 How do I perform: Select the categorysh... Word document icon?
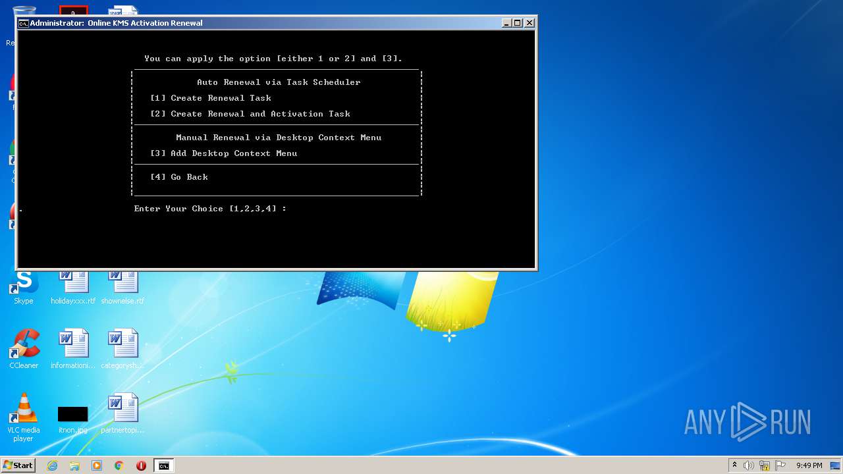coord(122,349)
